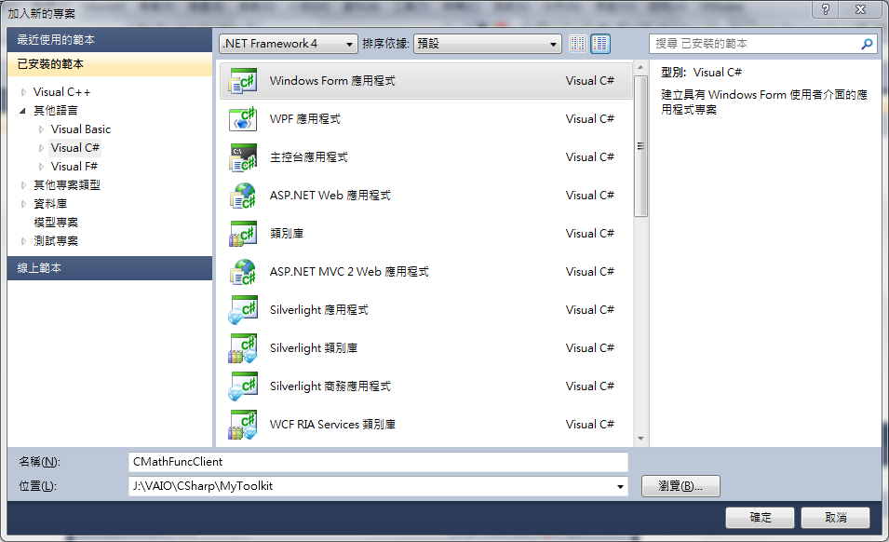Select 模型專案 in the template tree
Viewport: 889px width, 542px height.
(56, 223)
